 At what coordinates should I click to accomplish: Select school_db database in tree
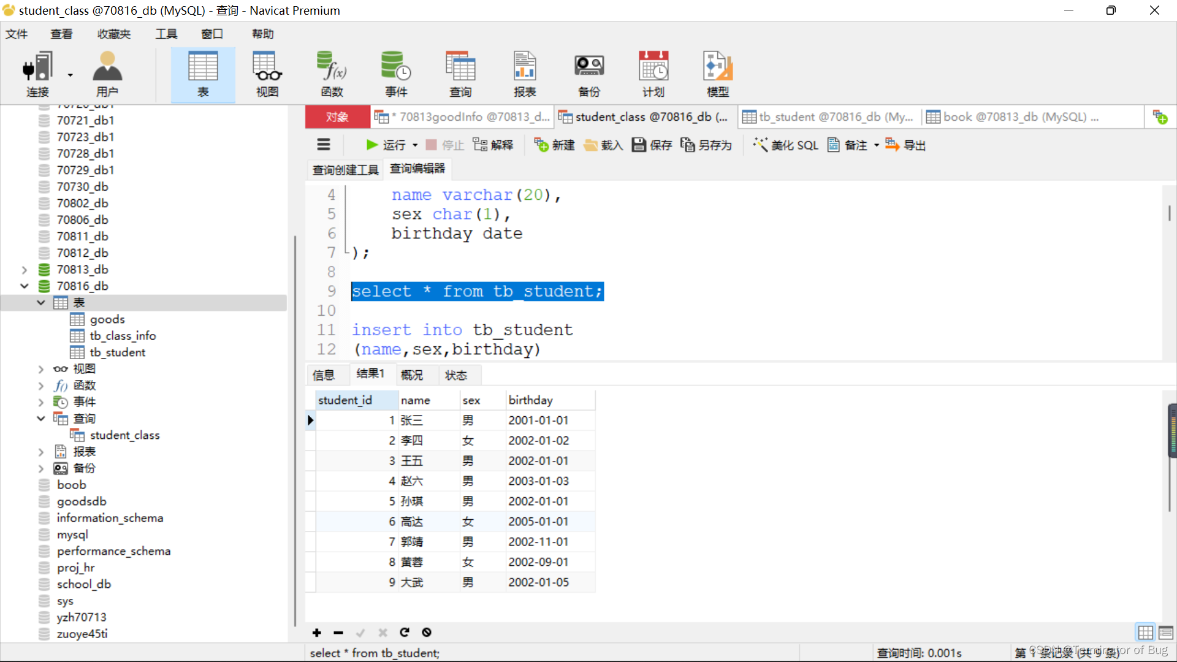pos(84,584)
